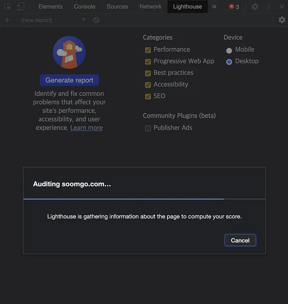Show more tabs with the double chevron
The height and width of the screenshot is (304, 288).
(x=214, y=7)
